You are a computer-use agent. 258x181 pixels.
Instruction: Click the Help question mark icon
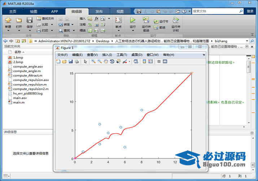(x=184, y=11)
